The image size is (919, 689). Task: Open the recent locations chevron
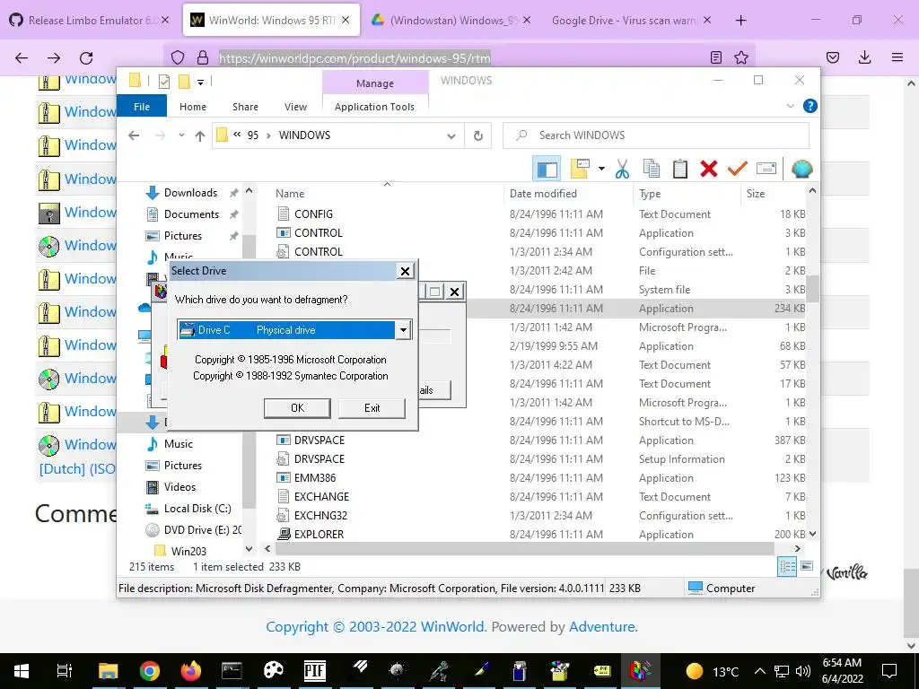pos(181,135)
